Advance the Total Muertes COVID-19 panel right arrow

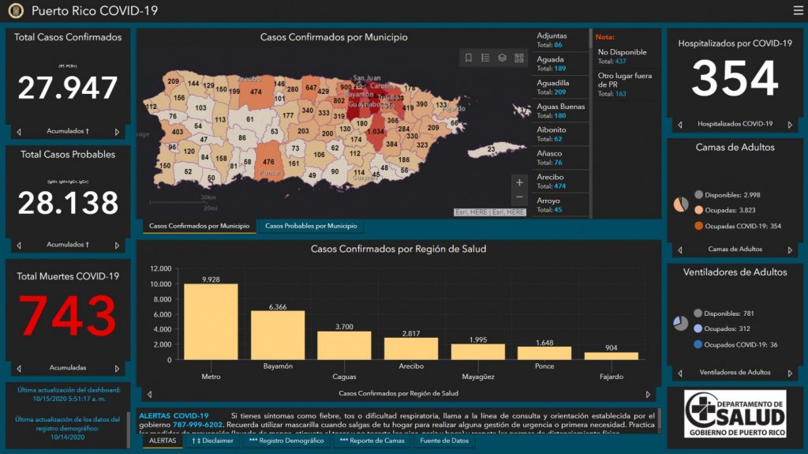click(118, 368)
